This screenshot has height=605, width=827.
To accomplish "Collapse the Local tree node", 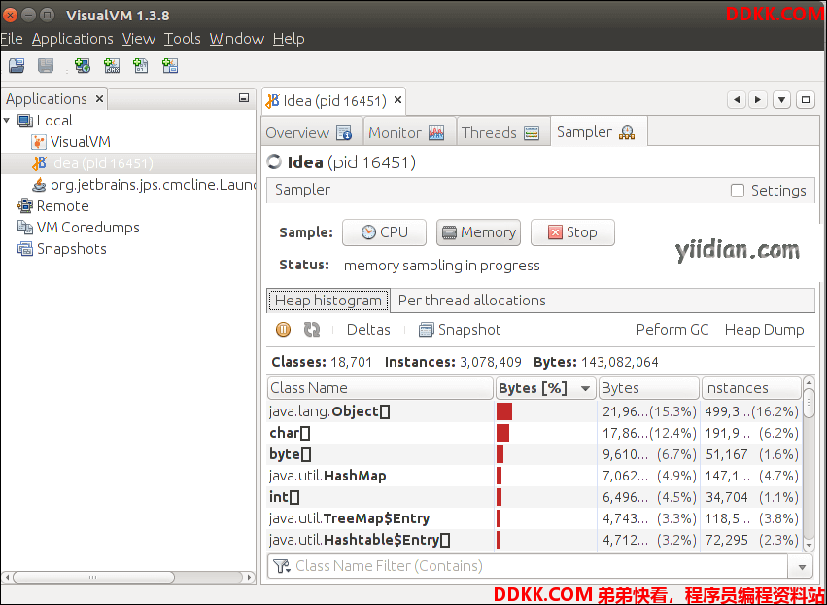I will [7, 121].
